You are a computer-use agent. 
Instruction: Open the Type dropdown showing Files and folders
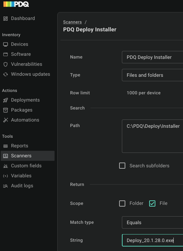(x=153, y=75)
